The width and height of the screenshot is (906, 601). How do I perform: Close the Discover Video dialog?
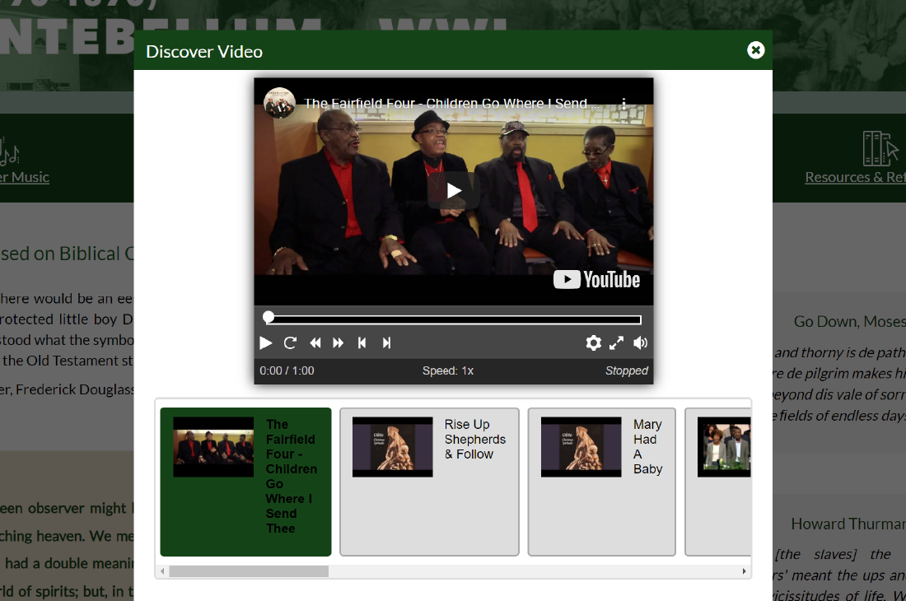click(755, 50)
